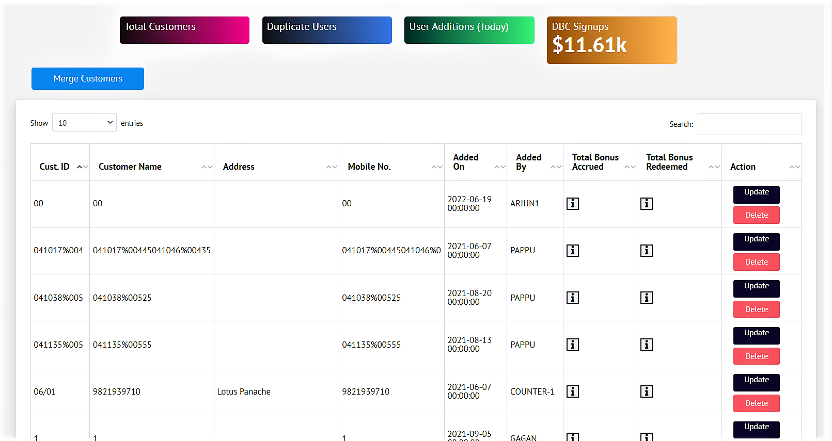View bonus accrued info for customer 041038%00525
This screenshot has width=832, height=441.
(x=572, y=298)
